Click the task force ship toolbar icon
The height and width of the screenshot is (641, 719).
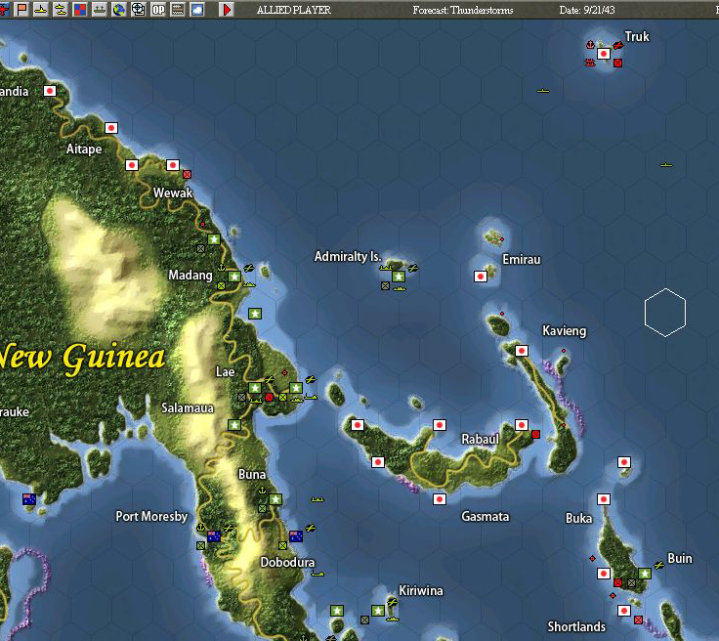click(x=99, y=9)
